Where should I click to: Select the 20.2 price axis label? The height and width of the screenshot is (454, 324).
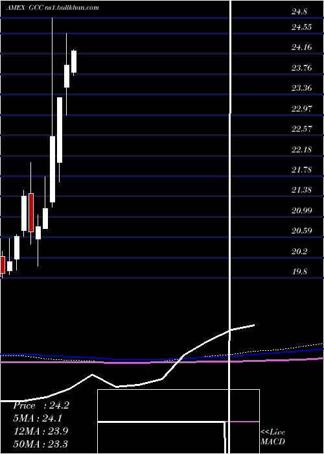tap(299, 252)
